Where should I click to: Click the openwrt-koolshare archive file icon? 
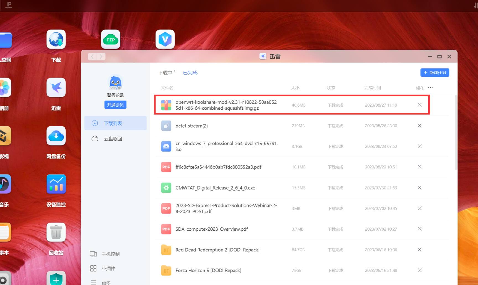pyautogui.click(x=166, y=105)
